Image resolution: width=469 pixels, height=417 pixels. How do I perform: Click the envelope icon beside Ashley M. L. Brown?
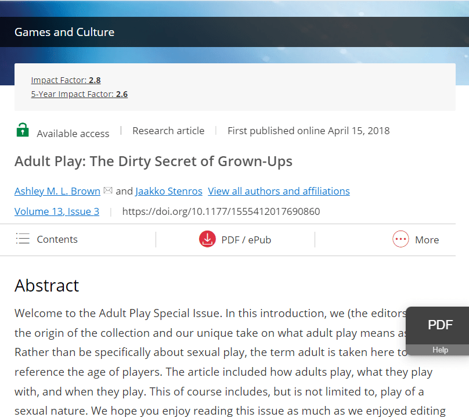[x=108, y=190]
